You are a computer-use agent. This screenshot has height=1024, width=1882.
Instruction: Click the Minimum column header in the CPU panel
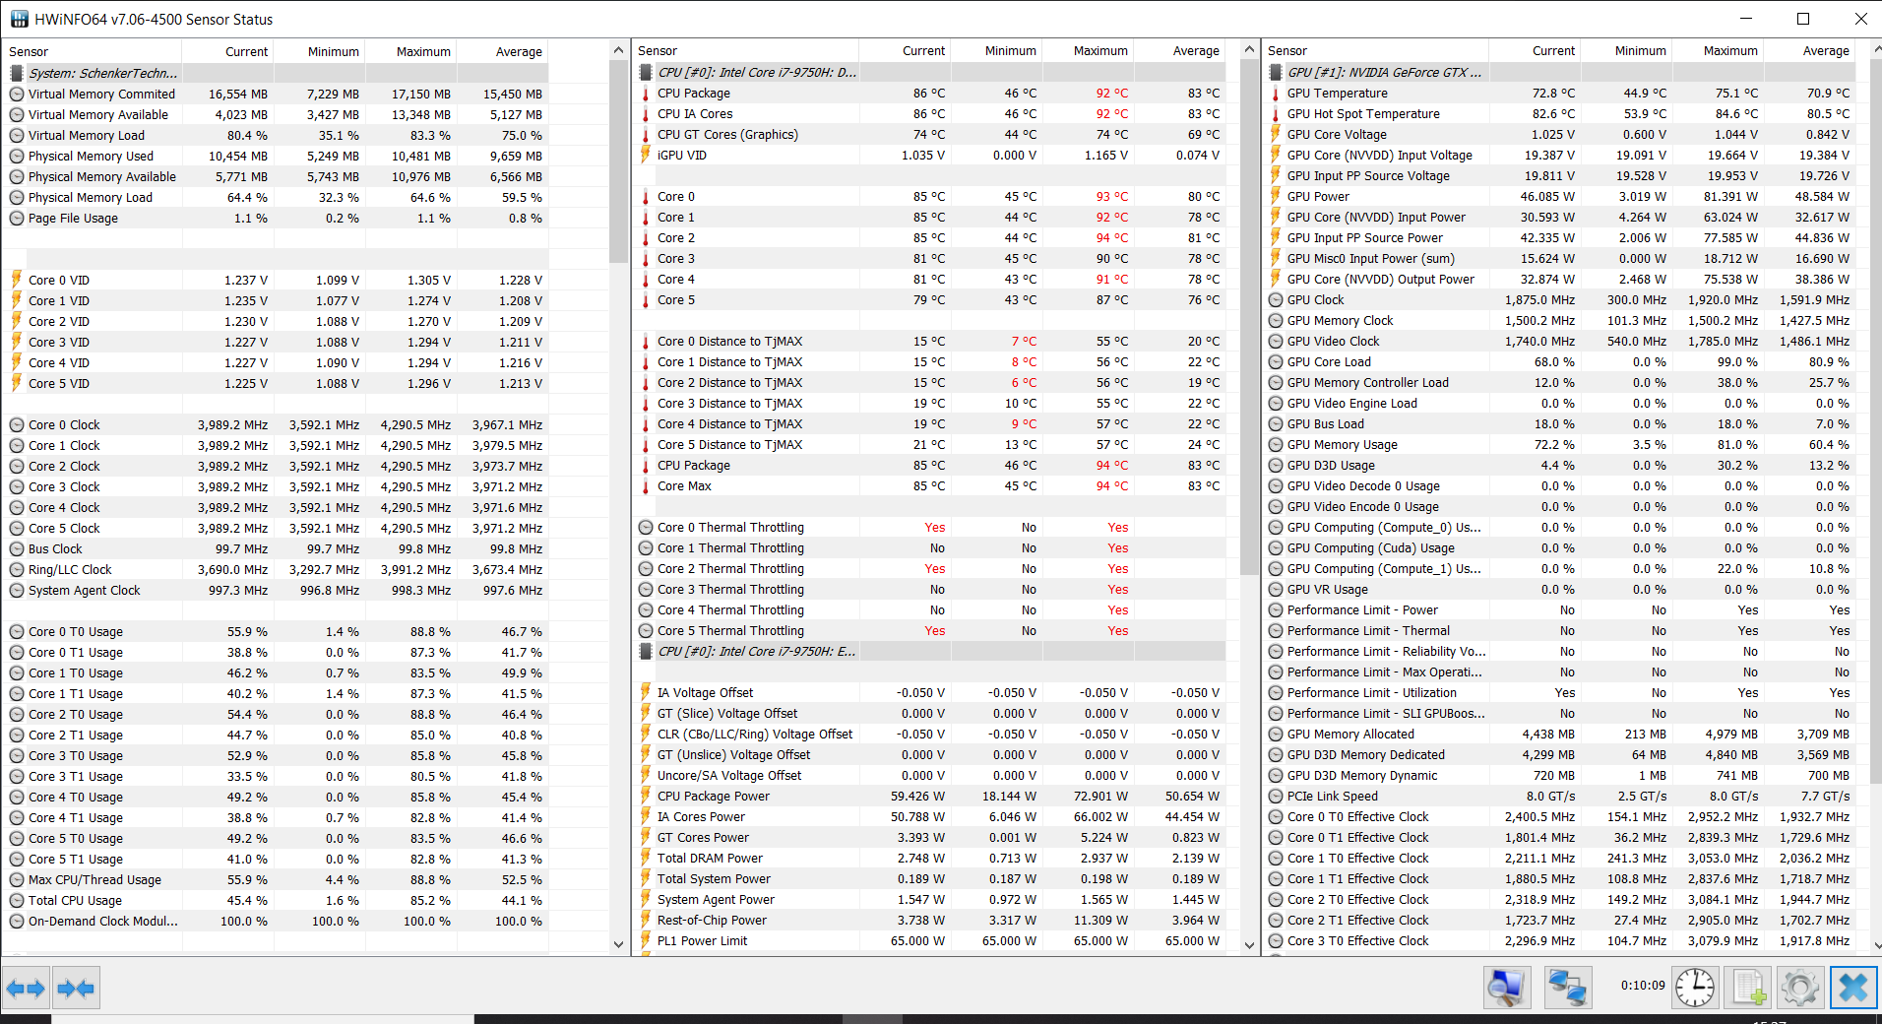[997, 50]
